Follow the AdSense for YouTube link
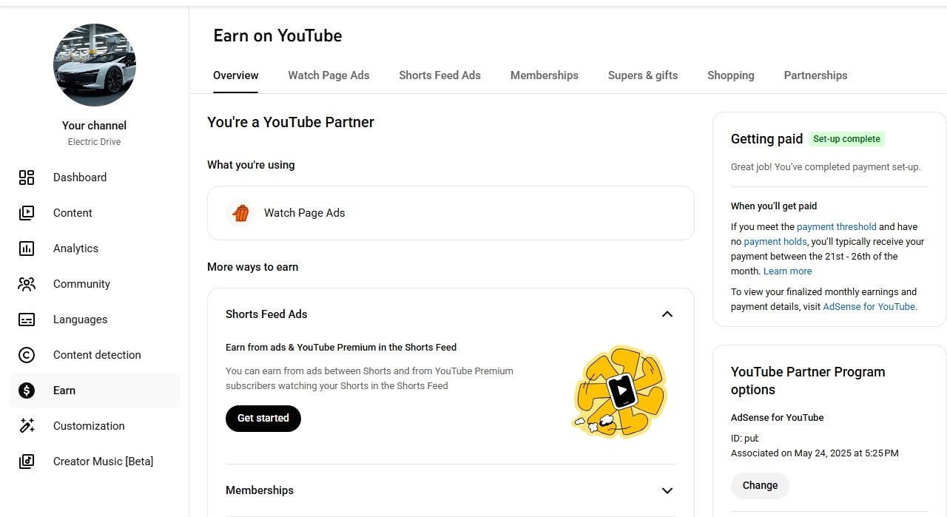 (869, 306)
